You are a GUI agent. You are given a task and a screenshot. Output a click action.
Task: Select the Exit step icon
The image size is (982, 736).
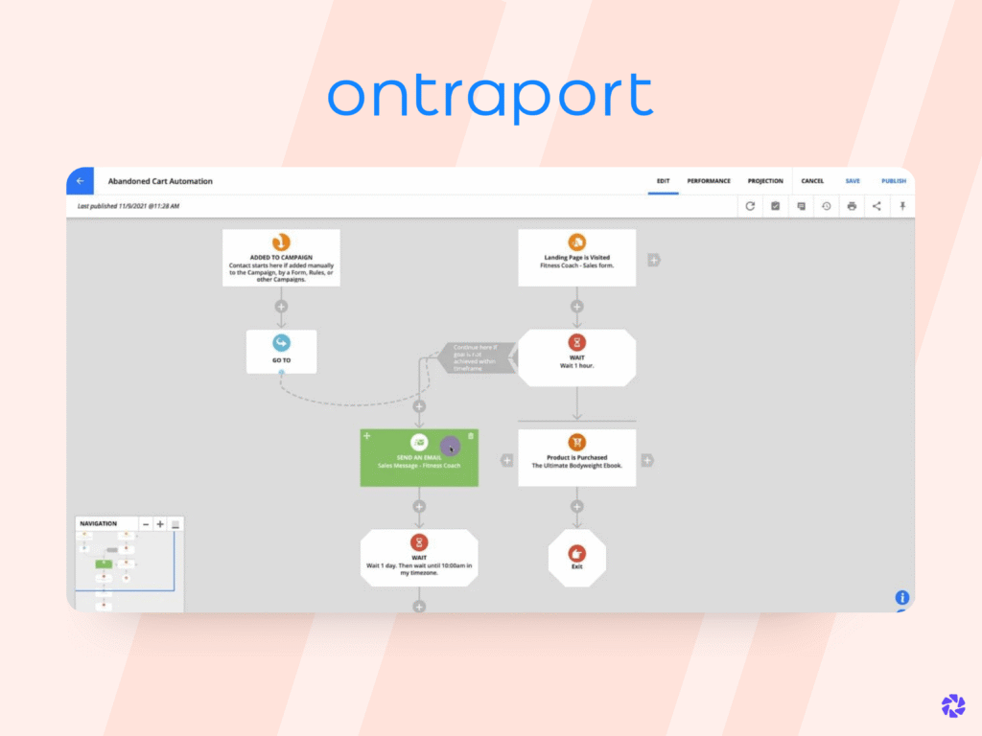point(576,553)
